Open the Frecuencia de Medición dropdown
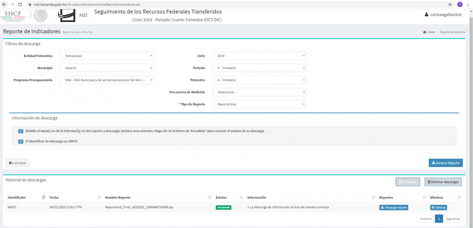This screenshot has width=473, height=228. (x=259, y=92)
